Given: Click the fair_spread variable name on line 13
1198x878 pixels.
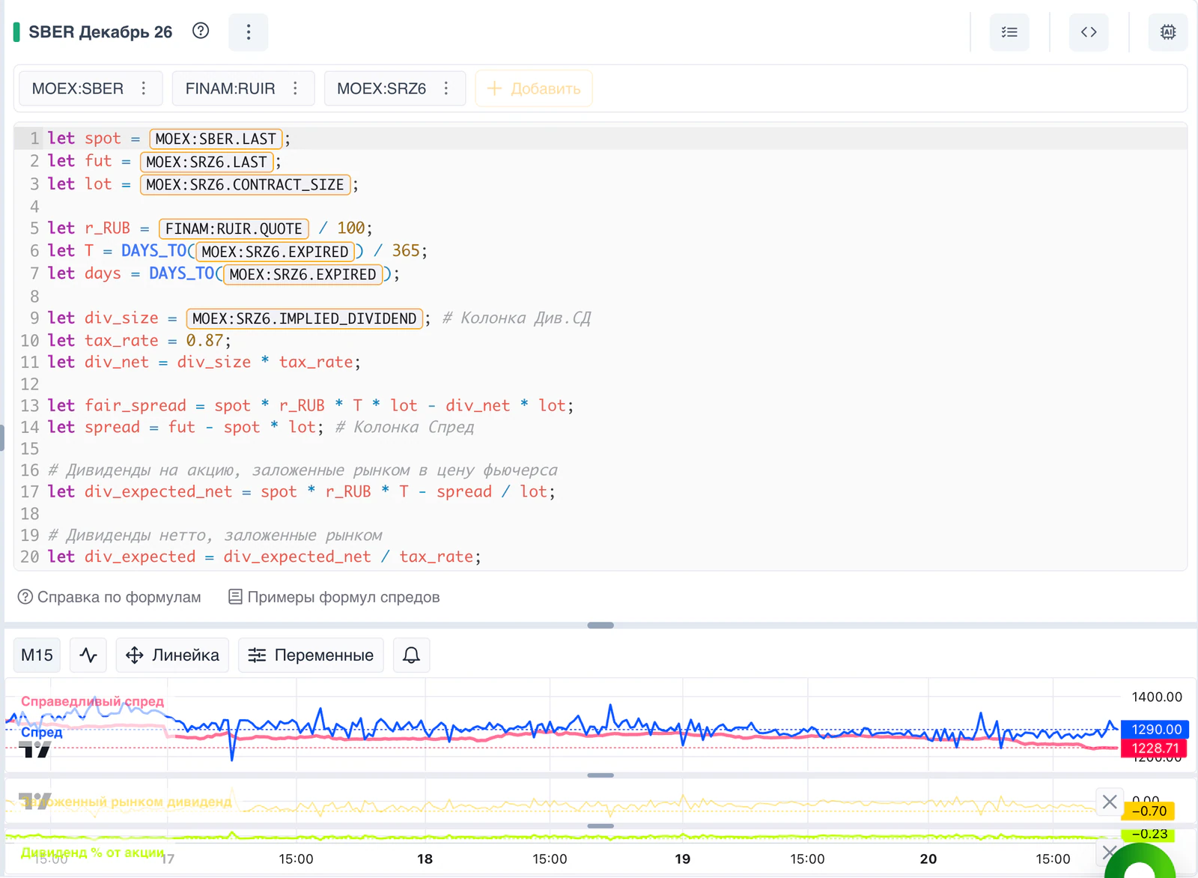Looking at the screenshot, I should click(x=136, y=405).
